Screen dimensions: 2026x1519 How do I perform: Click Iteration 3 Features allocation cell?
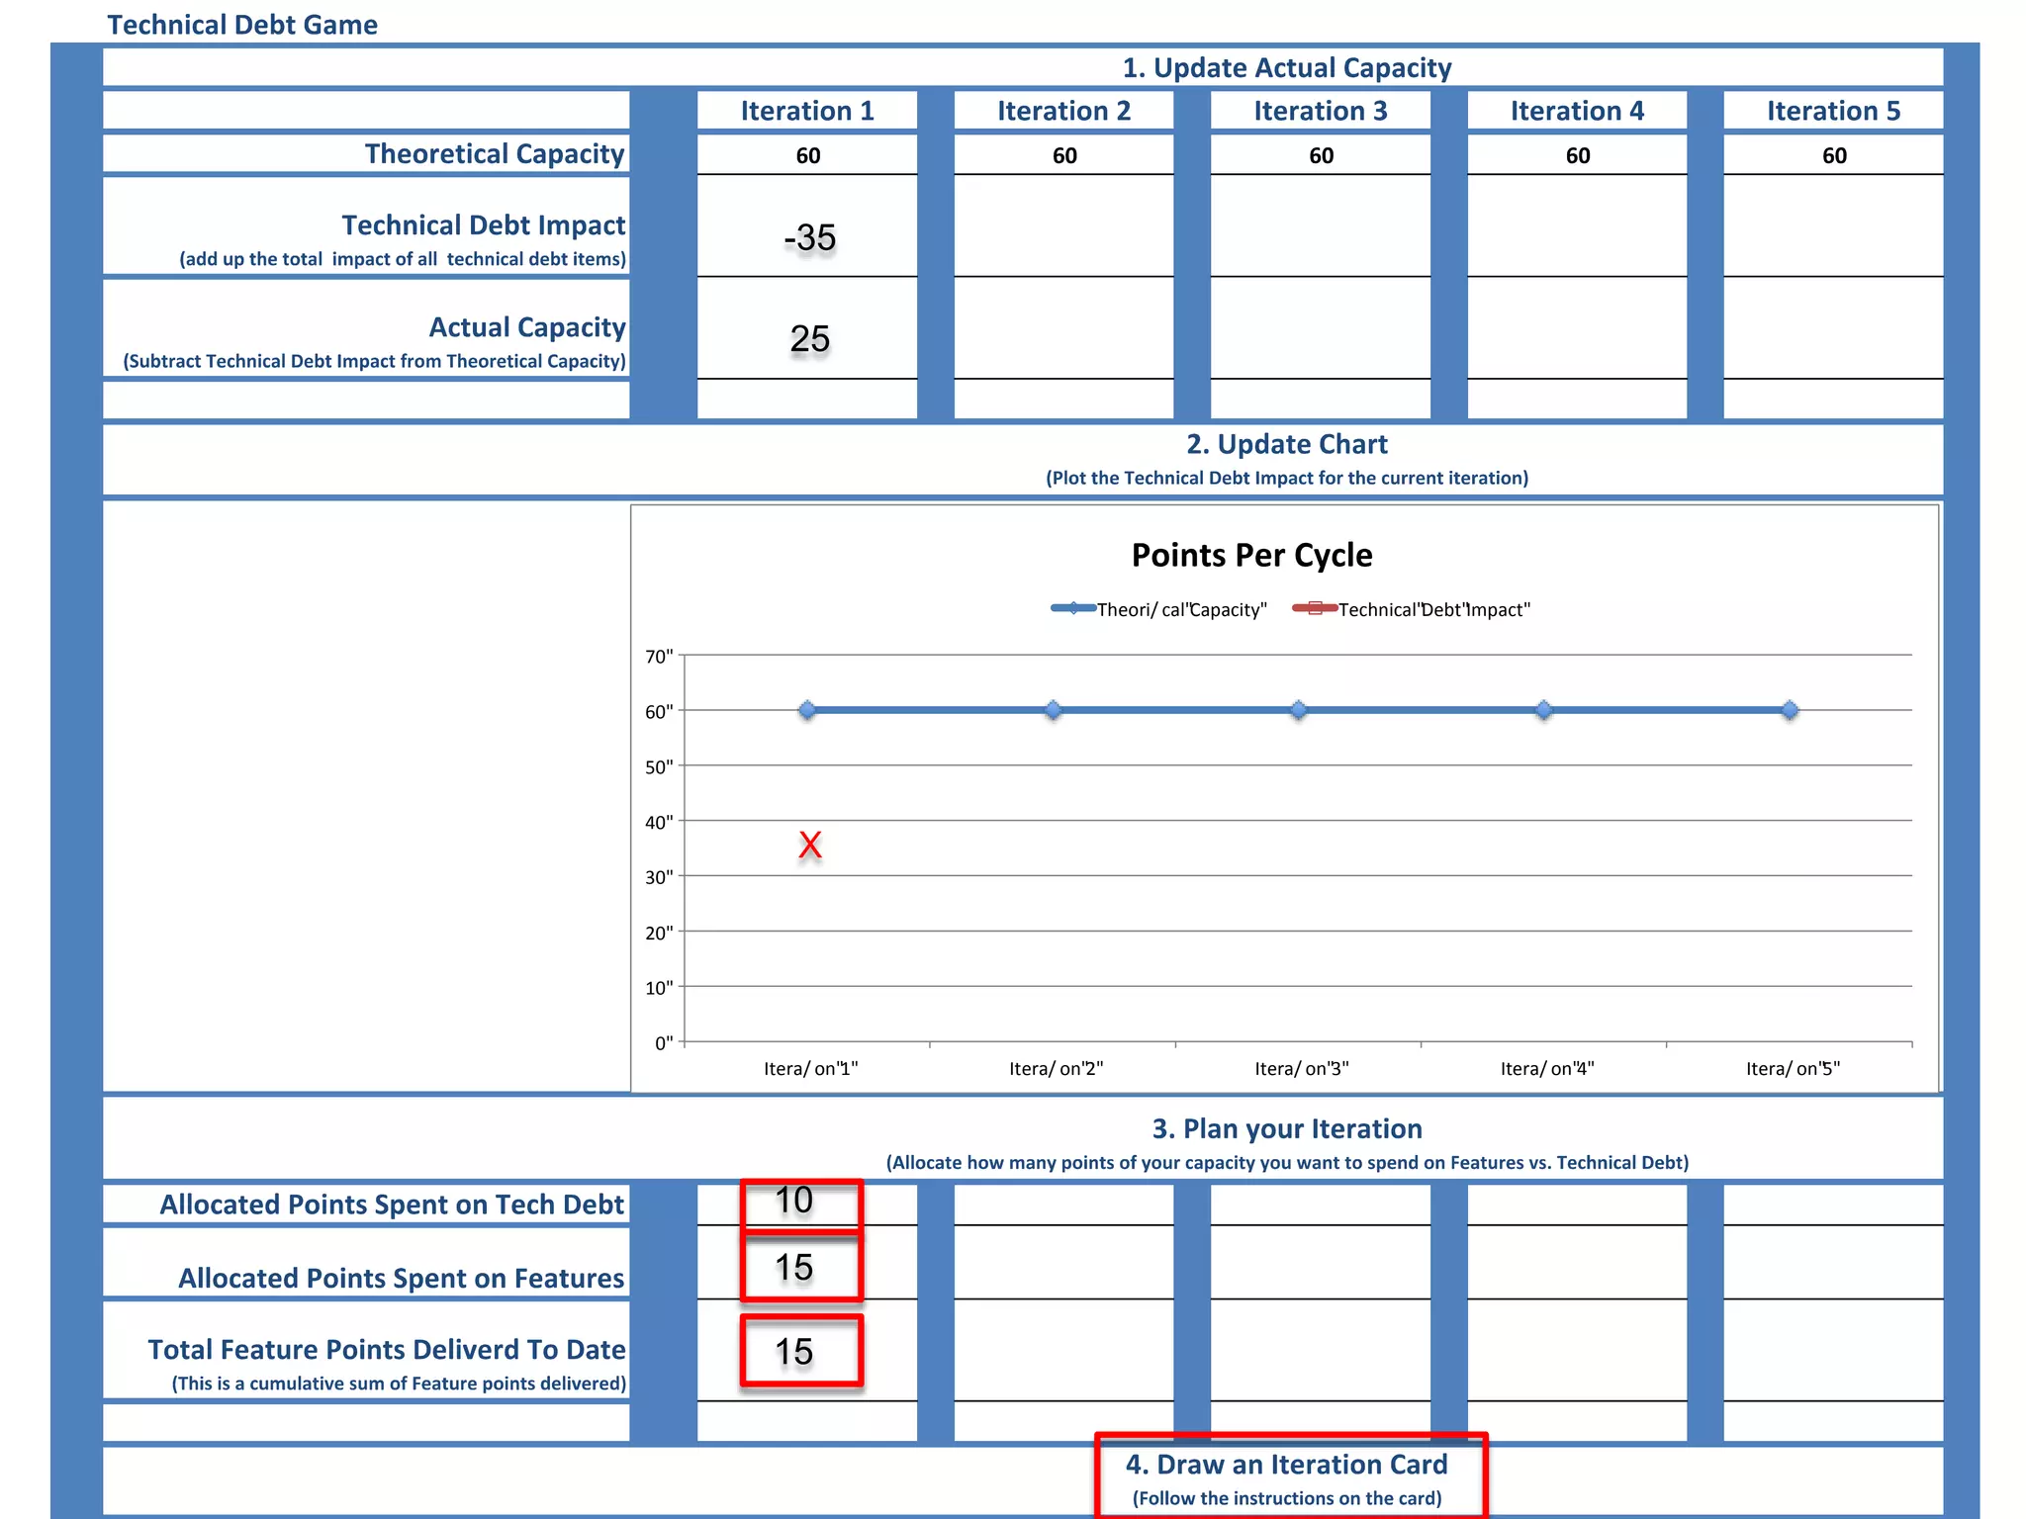pos(1321,1263)
